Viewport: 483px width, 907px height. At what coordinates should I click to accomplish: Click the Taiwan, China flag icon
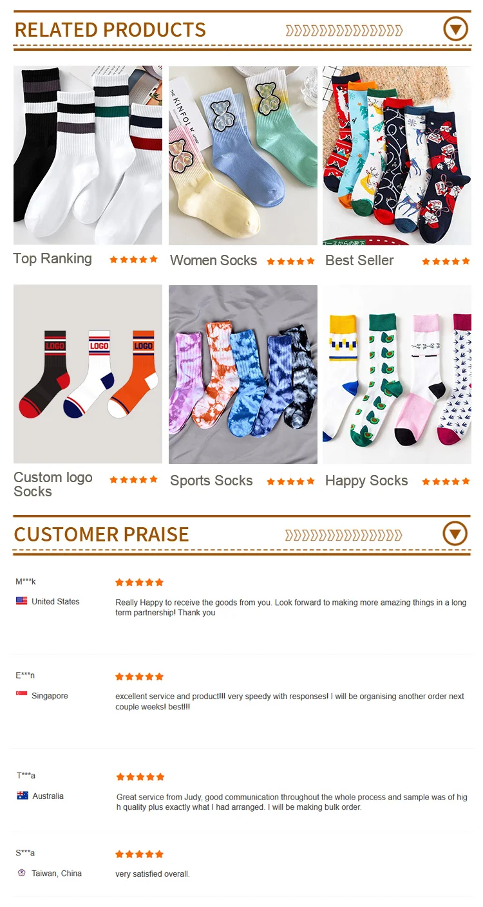(x=22, y=873)
